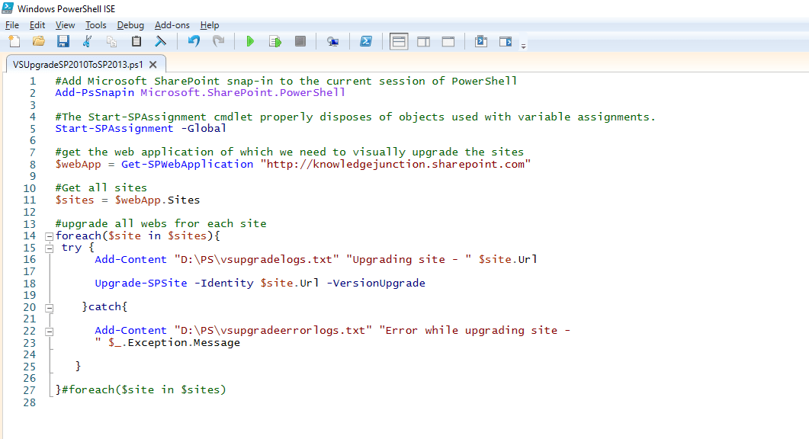
Task: Click the Run Selection icon
Action: coord(276,41)
